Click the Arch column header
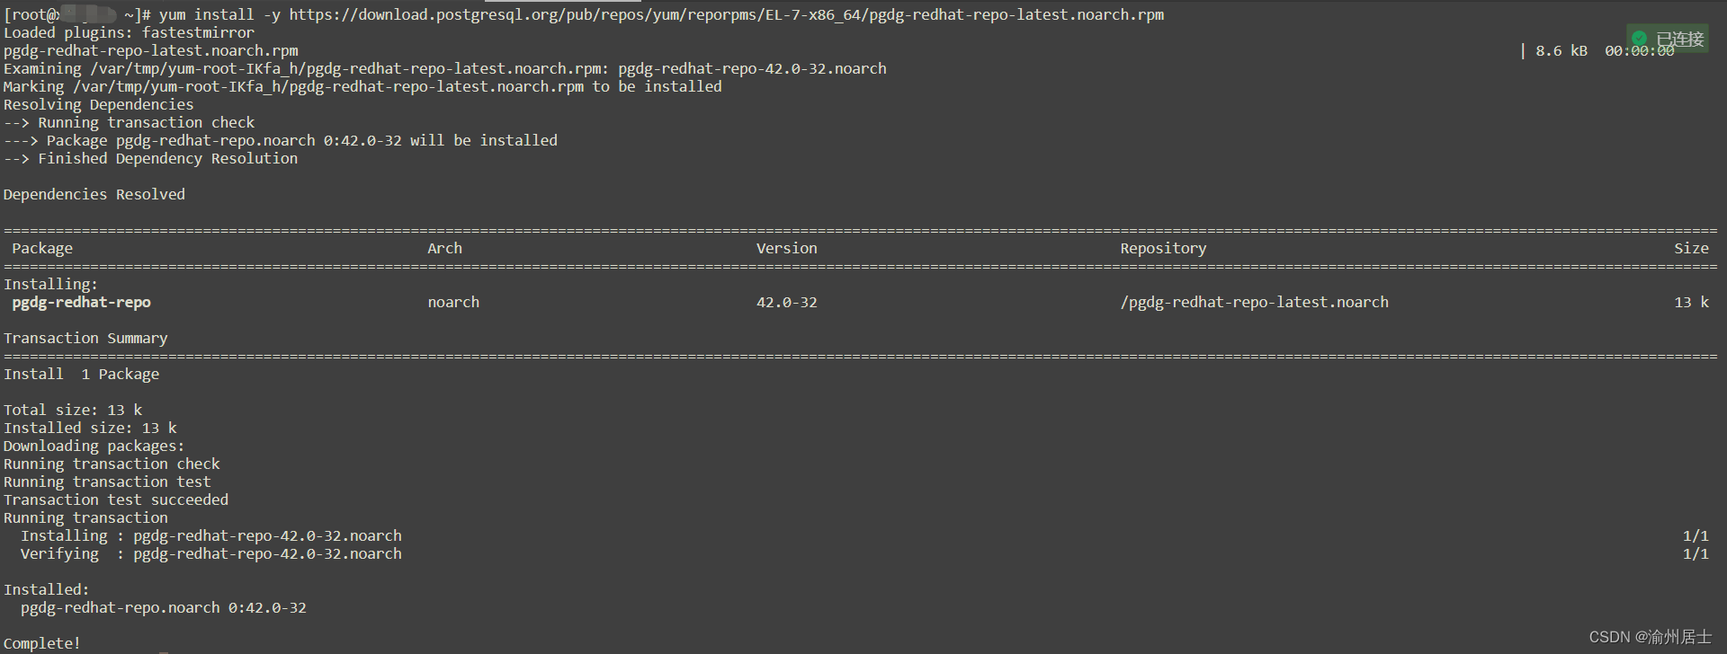This screenshot has height=654, width=1727. (x=444, y=248)
